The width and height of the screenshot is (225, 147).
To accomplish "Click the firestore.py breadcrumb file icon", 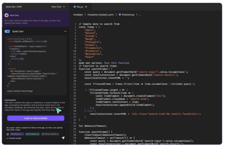I will point(120,15).
